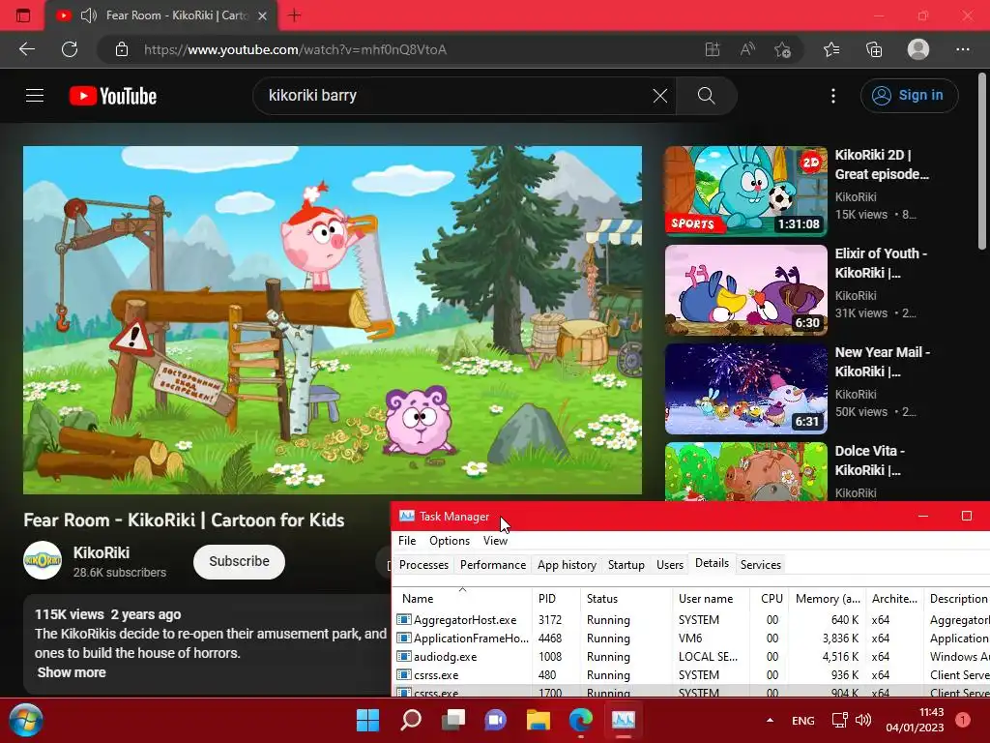The image size is (990, 743).
Task: Select the AggregatorHost.exe row
Action: [x=690, y=620]
